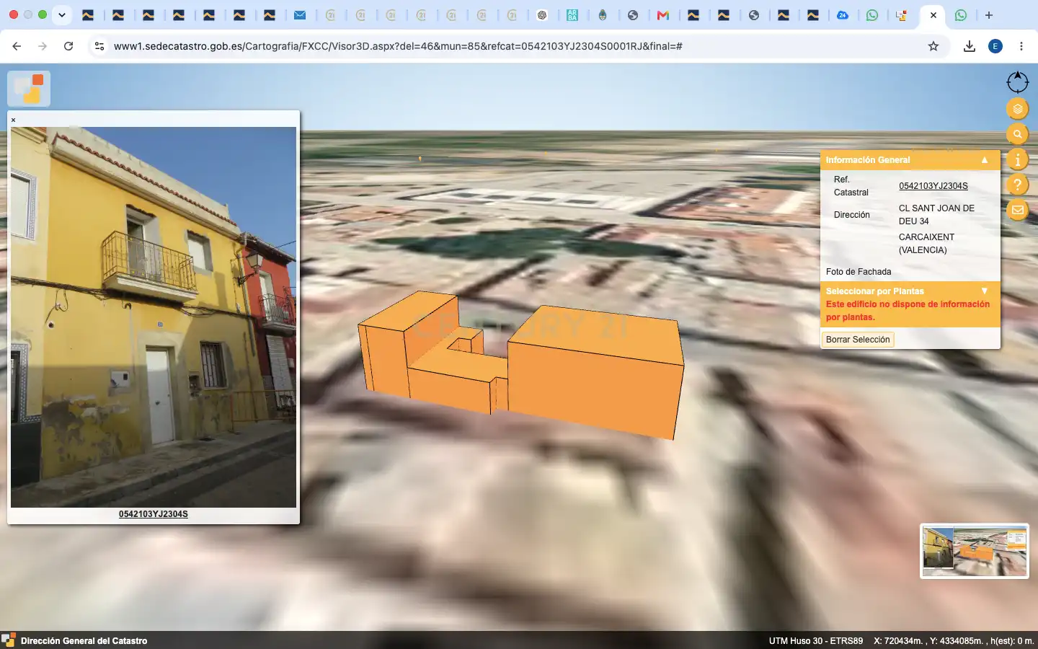This screenshot has height=649, width=1038.
Task: Open cadastral reference link in info panel
Action: click(x=933, y=186)
